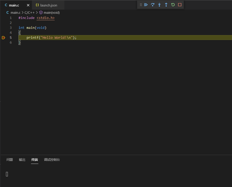This screenshot has height=187, width=232.
Task: Click the terminal cursor input area
Action: [7, 174]
